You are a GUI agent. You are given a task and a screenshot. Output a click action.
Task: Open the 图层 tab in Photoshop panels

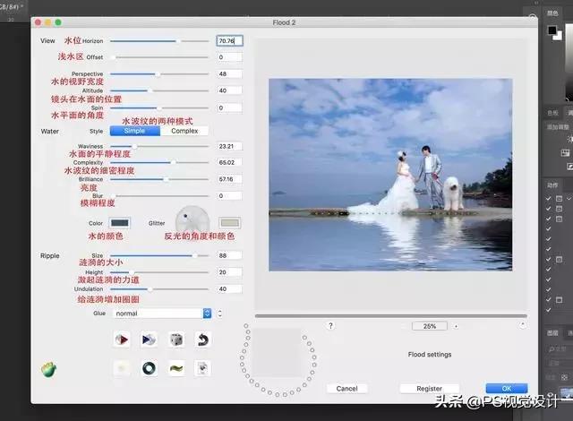pyautogui.click(x=552, y=333)
